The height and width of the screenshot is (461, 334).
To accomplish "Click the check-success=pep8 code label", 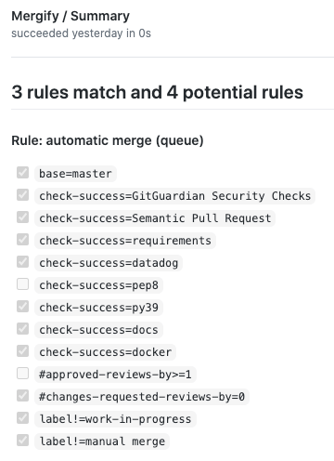I will (x=98, y=285).
